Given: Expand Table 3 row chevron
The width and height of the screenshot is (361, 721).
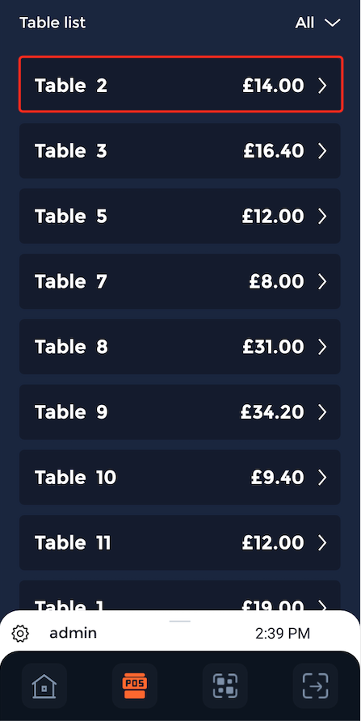Looking at the screenshot, I should click(322, 151).
